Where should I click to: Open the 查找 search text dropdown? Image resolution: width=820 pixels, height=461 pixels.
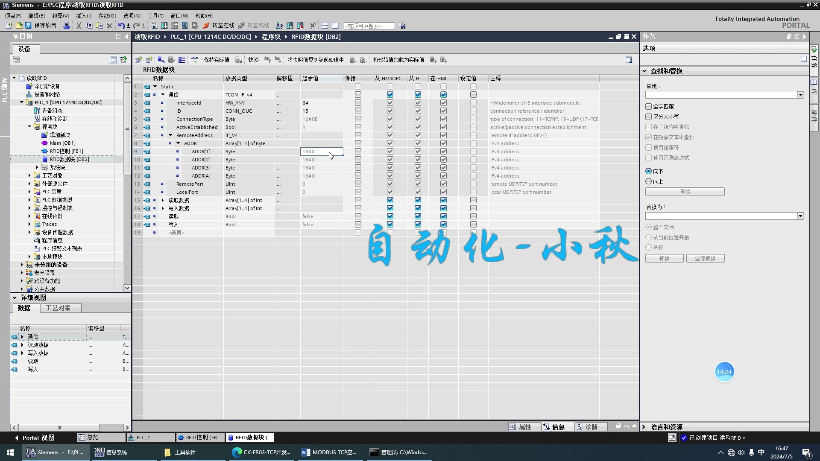click(800, 95)
